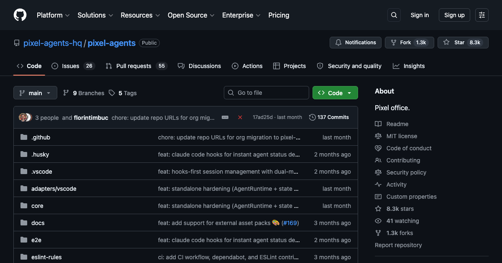The height and width of the screenshot is (263, 502).
Task: Expand the Resources navigation menu
Action: 140,15
